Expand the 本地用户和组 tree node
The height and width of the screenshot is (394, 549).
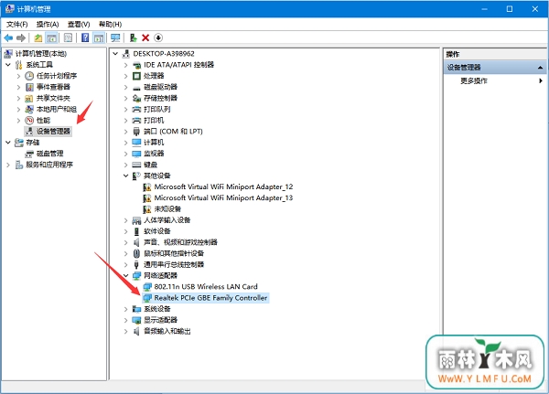pyautogui.click(x=18, y=109)
